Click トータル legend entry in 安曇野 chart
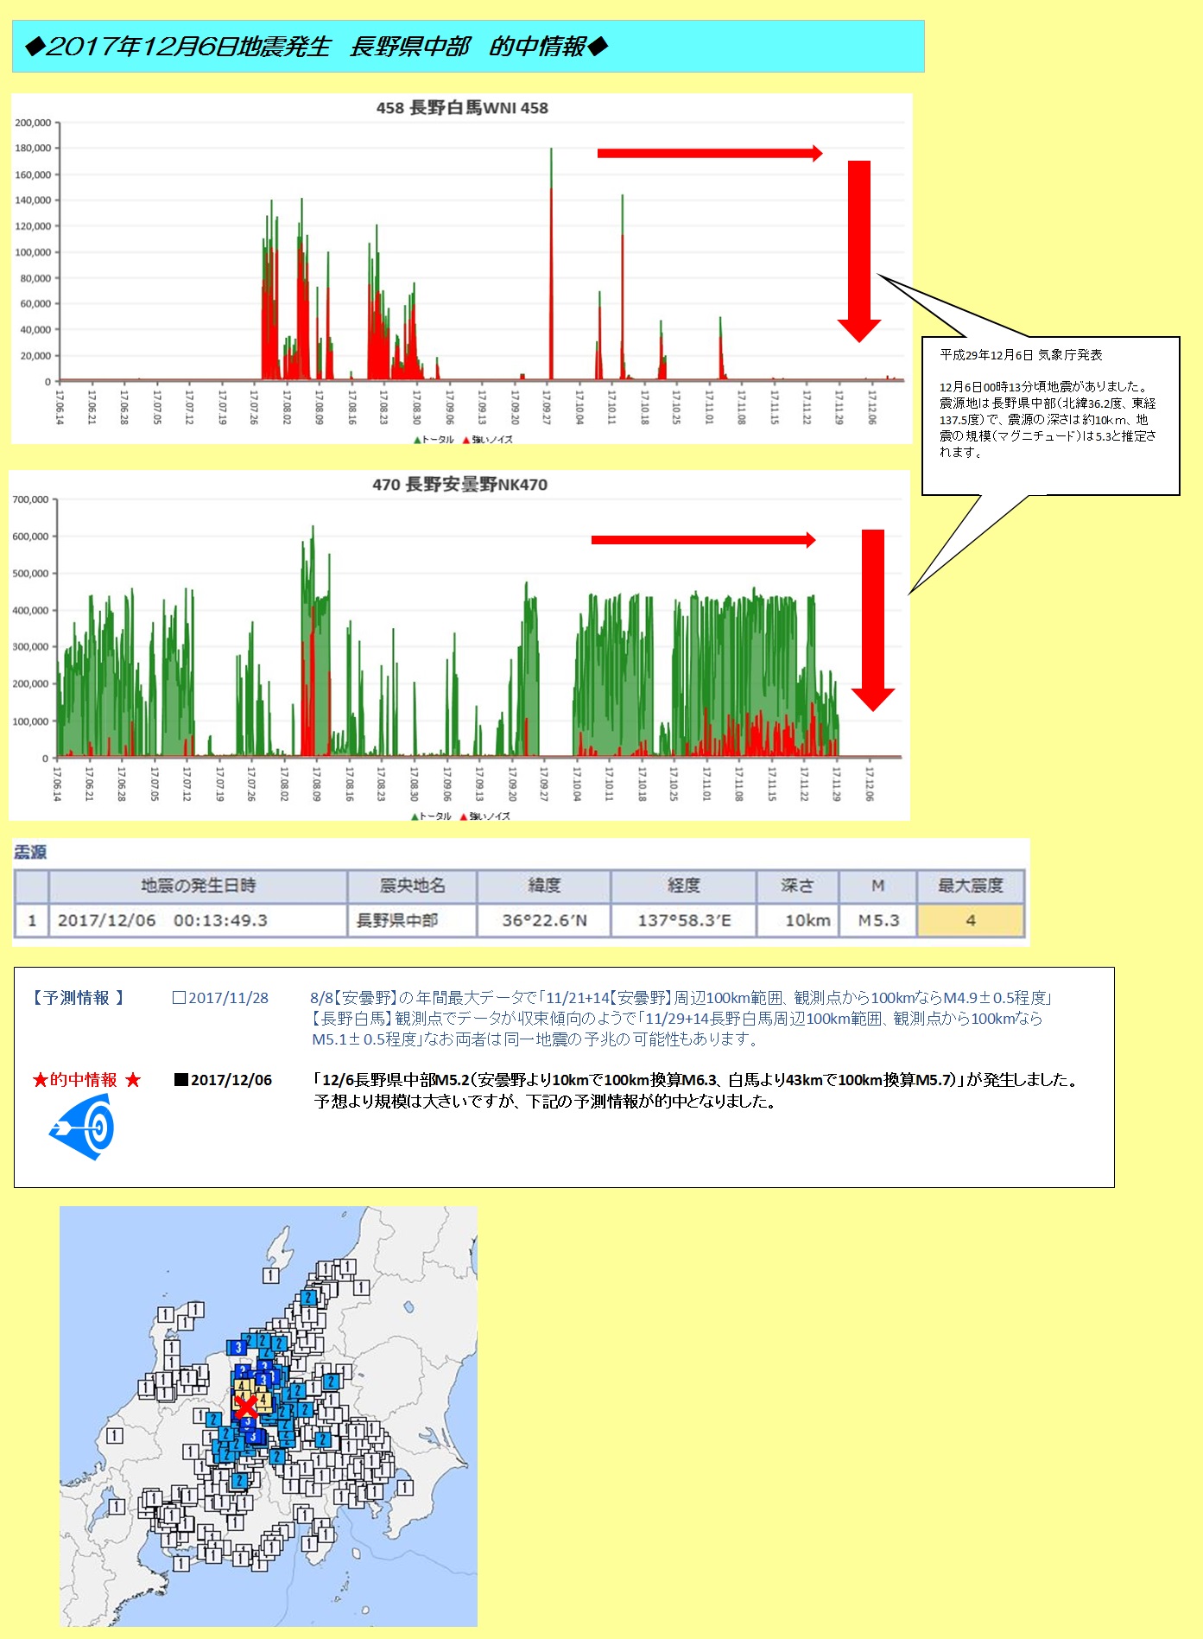This screenshot has height=1639, width=1203. tap(432, 816)
